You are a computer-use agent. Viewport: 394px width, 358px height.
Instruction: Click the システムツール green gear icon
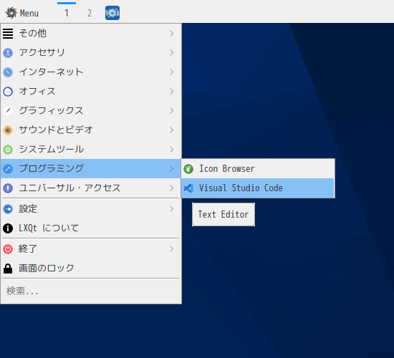click(8, 150)
